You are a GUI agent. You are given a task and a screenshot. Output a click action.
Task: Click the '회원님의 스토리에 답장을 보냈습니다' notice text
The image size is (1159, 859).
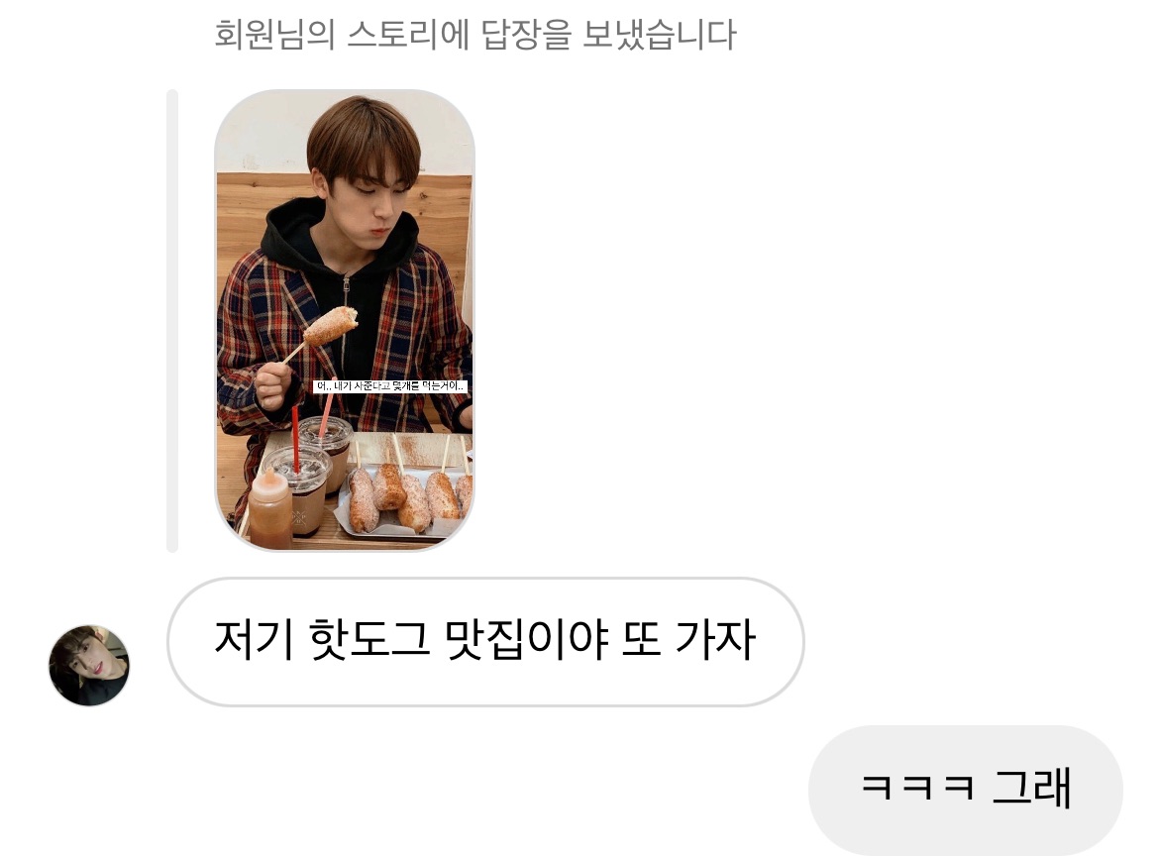point(475,35)
